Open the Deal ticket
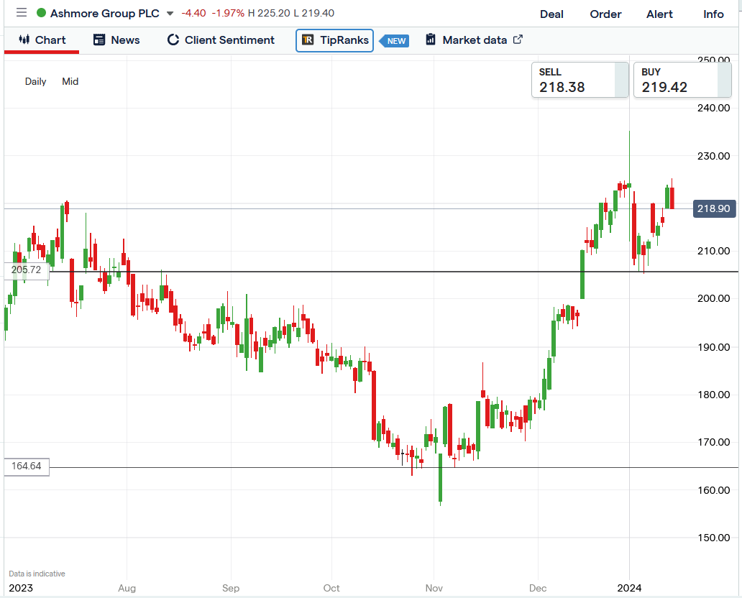 (x=551, y=14)
